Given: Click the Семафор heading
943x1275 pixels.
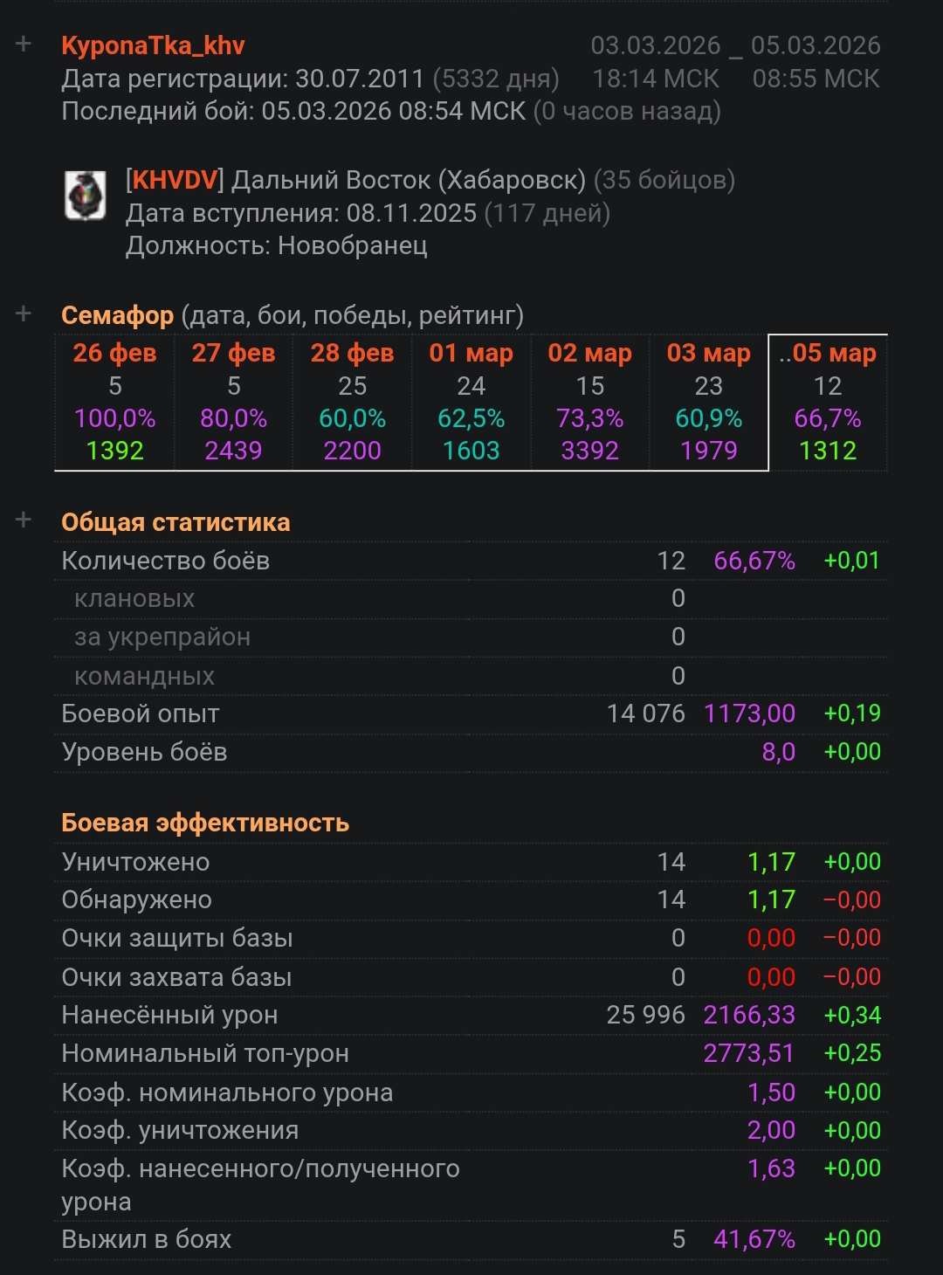Looking at the screenshot, I should [117, 315].
